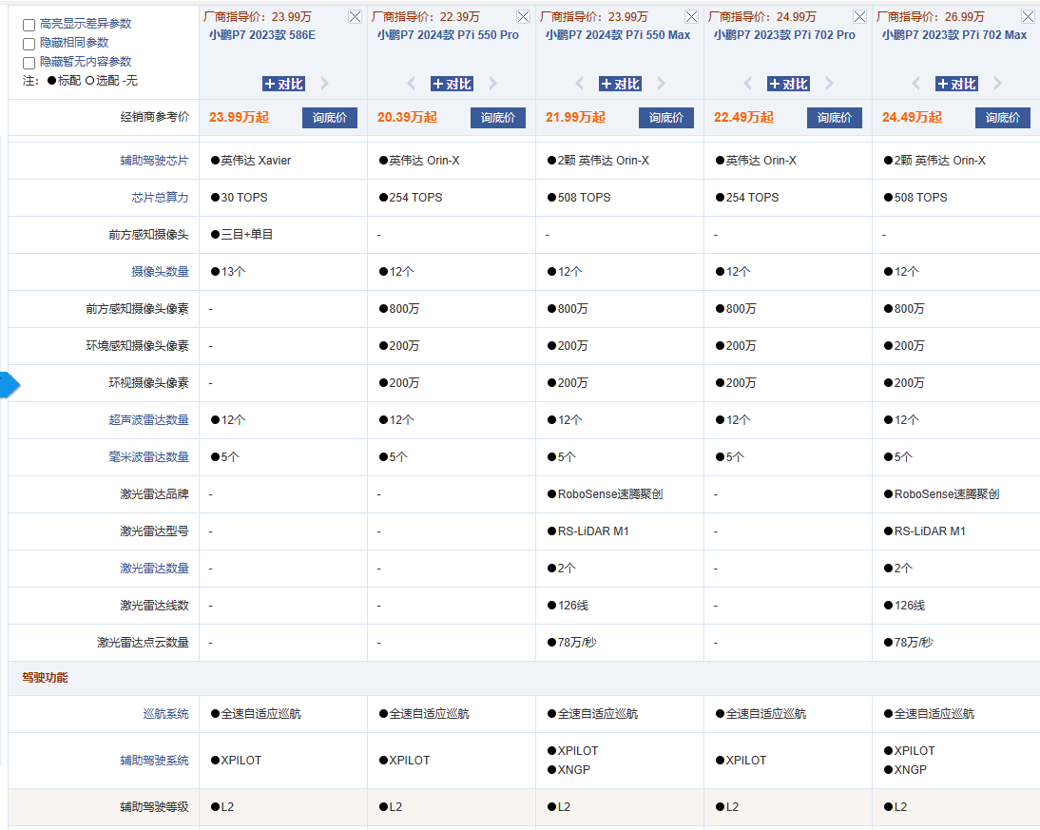Open the 芯片总算力 parameter link
1040x830 pixels.
[x=161, y=198]
